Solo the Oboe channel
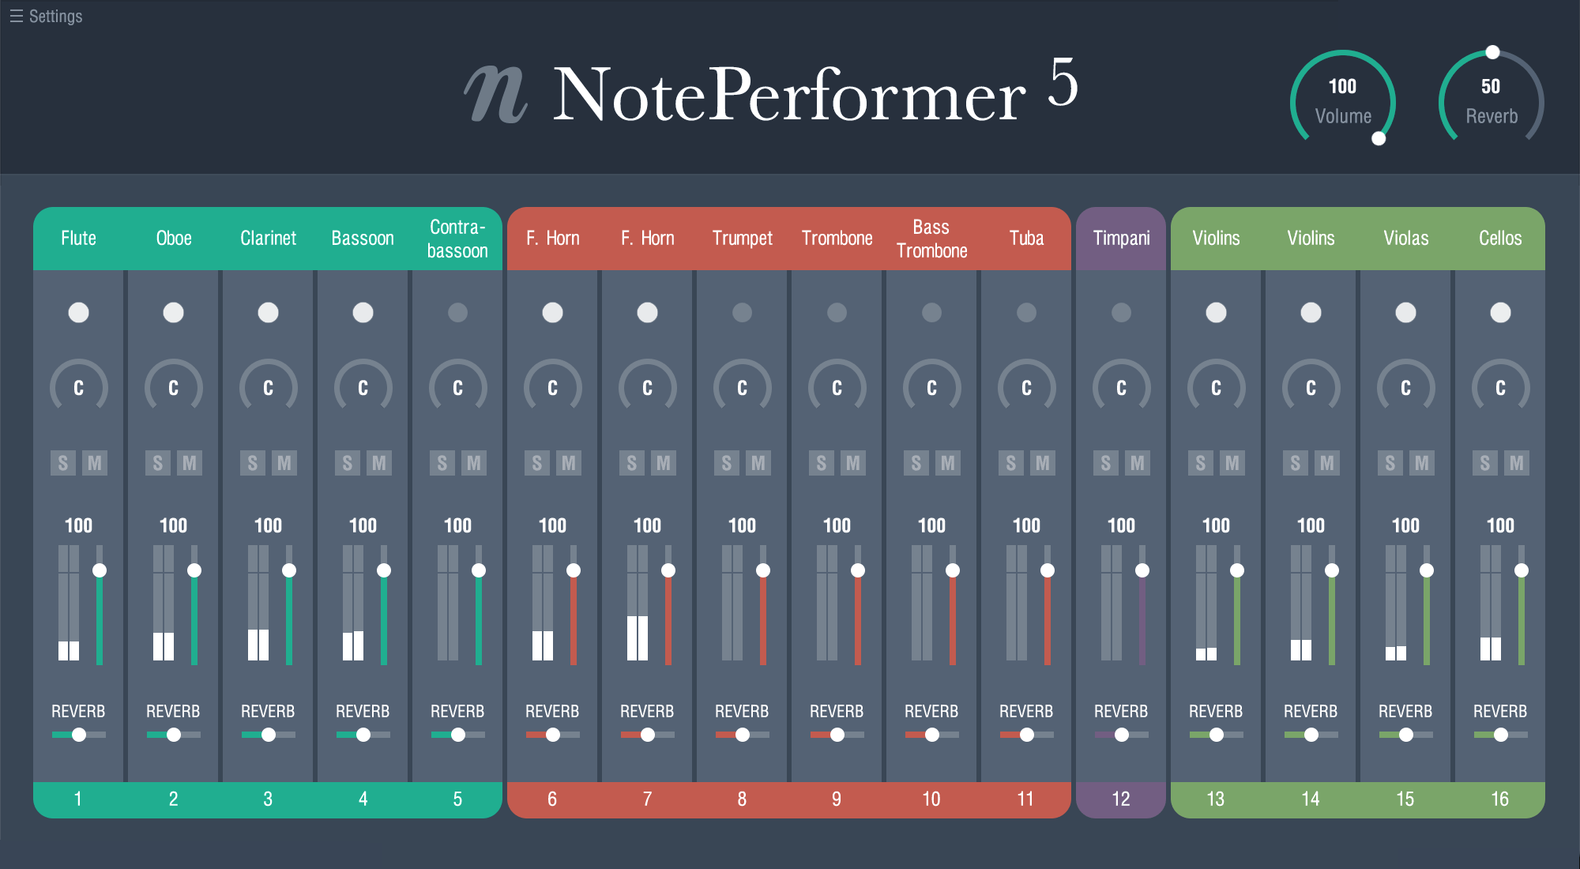 [158, 463]
